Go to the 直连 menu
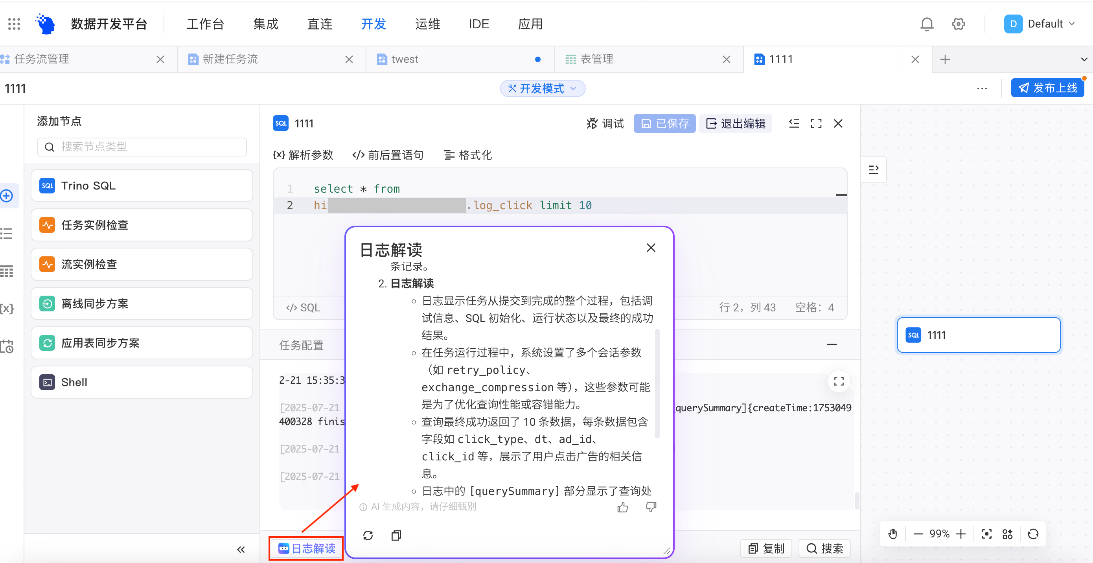The image size is (1093, 563). (320, 24)
